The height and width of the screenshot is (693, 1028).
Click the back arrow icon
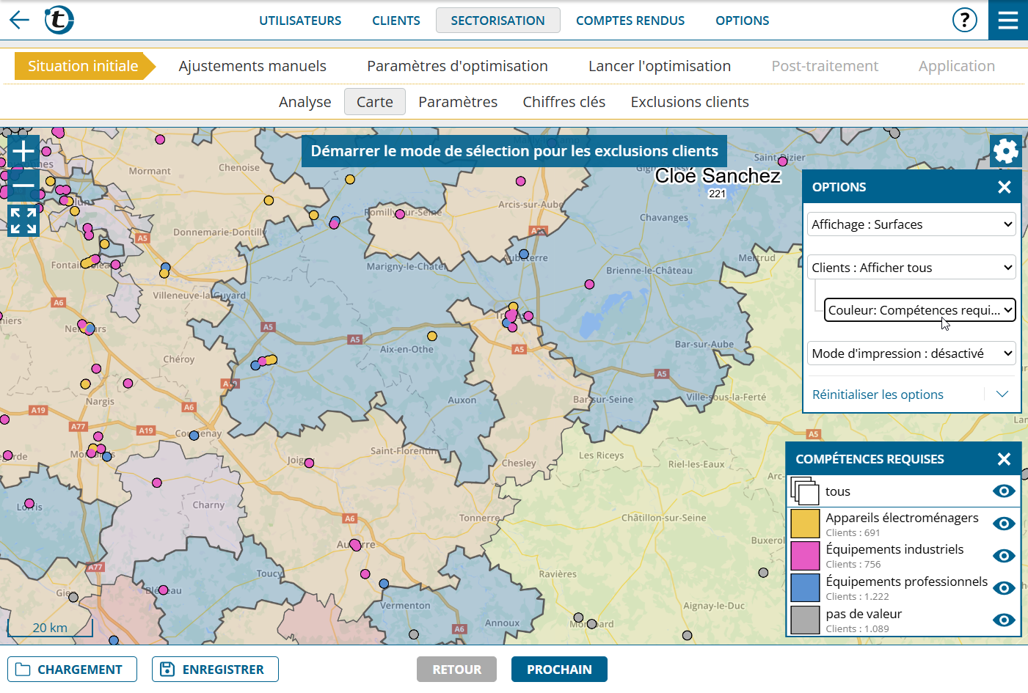(19, 20)
